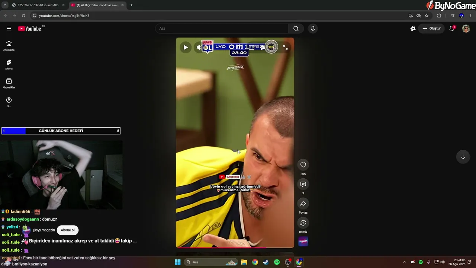Open Abonelikler in the sidebar
The width and height of the screenshot is (476, 268).
(9, 84)
